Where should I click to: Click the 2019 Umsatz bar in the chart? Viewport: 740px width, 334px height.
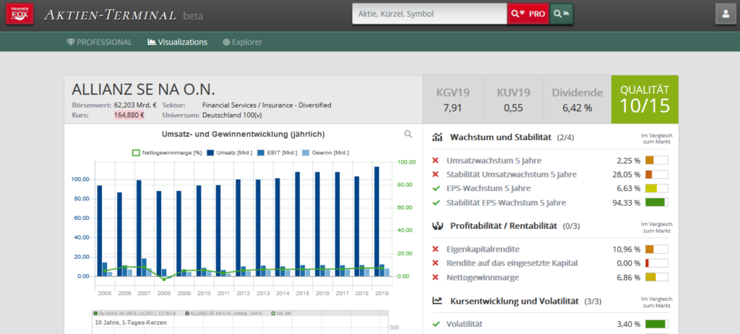[377, 221]
